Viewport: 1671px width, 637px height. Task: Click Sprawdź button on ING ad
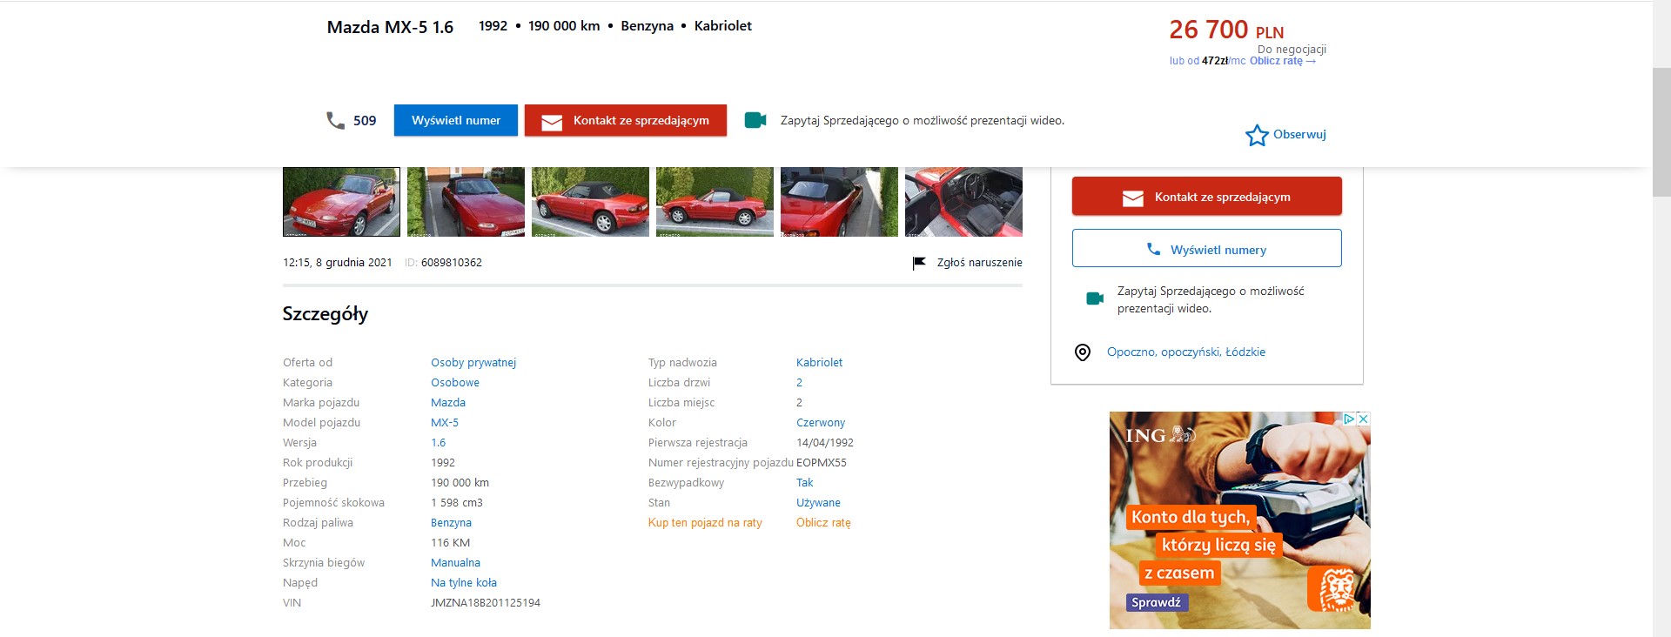pyautogui.click(x=1156, y=602)
